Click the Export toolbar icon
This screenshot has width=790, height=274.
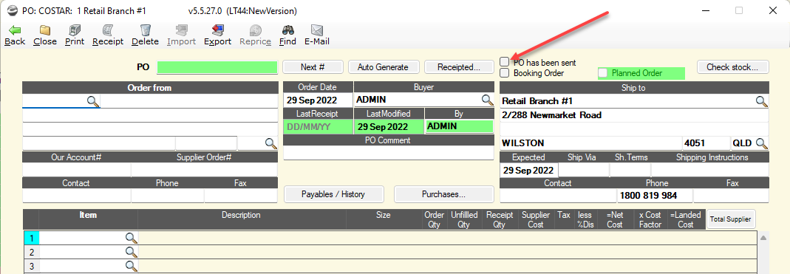pos(218,30)
